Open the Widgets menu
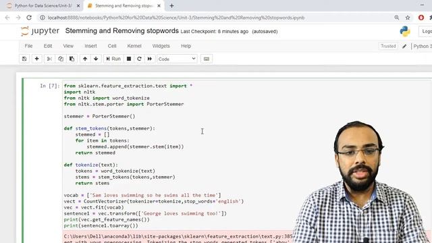 coord(161,46)
